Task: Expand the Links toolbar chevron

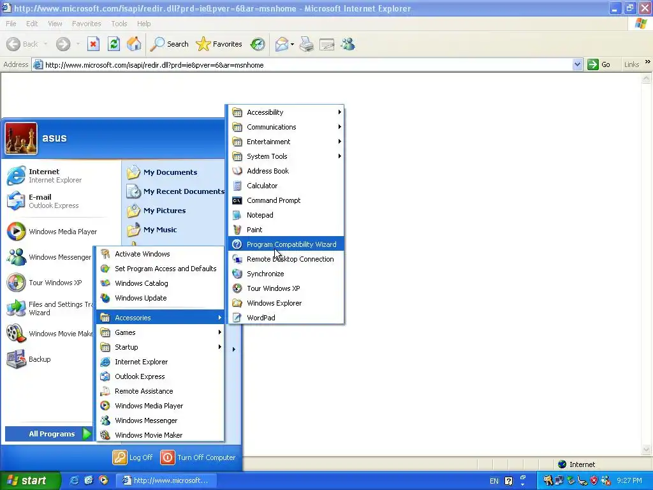Action: click(648, 62)
